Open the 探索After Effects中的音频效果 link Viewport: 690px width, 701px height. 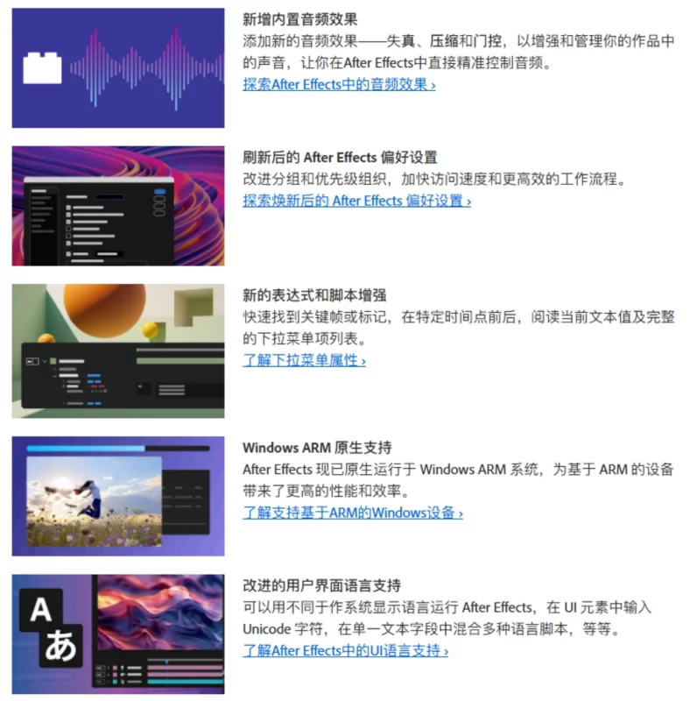click(x=339, y=84)
